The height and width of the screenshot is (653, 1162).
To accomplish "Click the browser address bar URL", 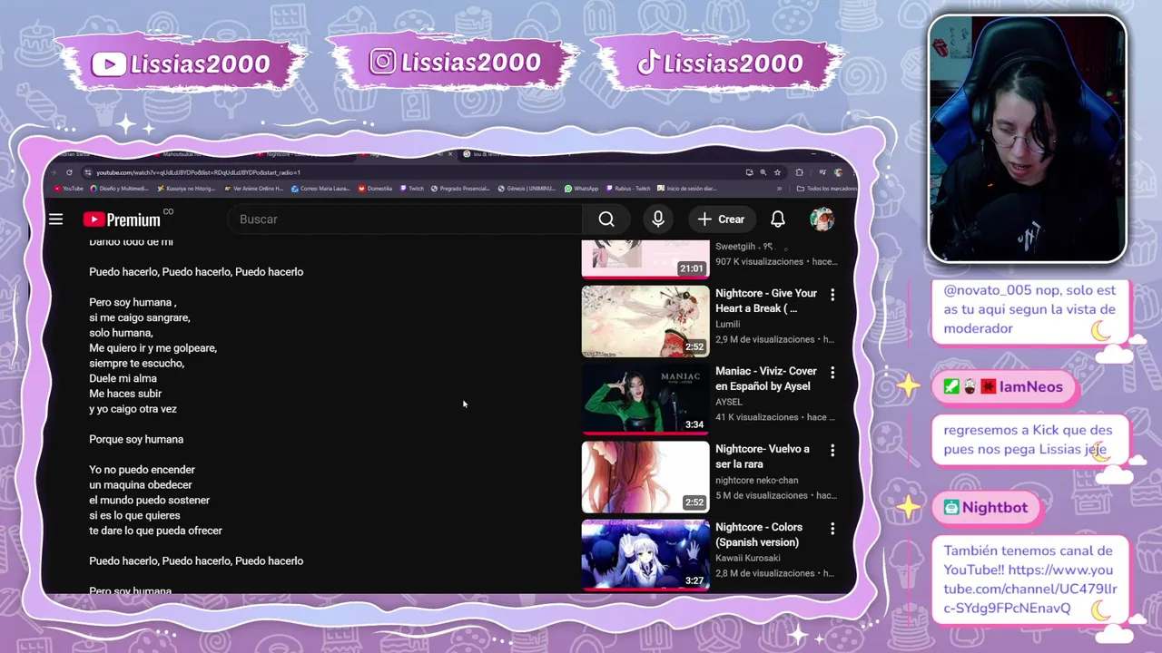I will tap(198, 172).
